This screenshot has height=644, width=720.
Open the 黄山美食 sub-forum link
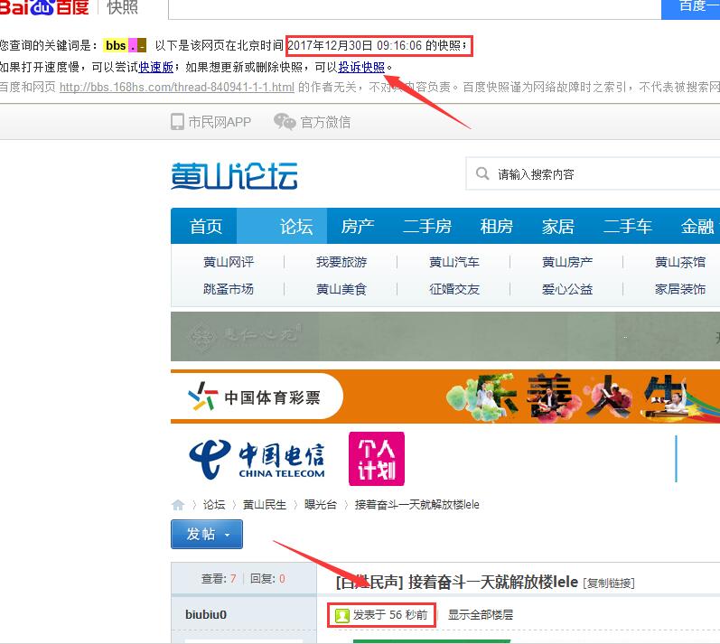pos(341,289)
